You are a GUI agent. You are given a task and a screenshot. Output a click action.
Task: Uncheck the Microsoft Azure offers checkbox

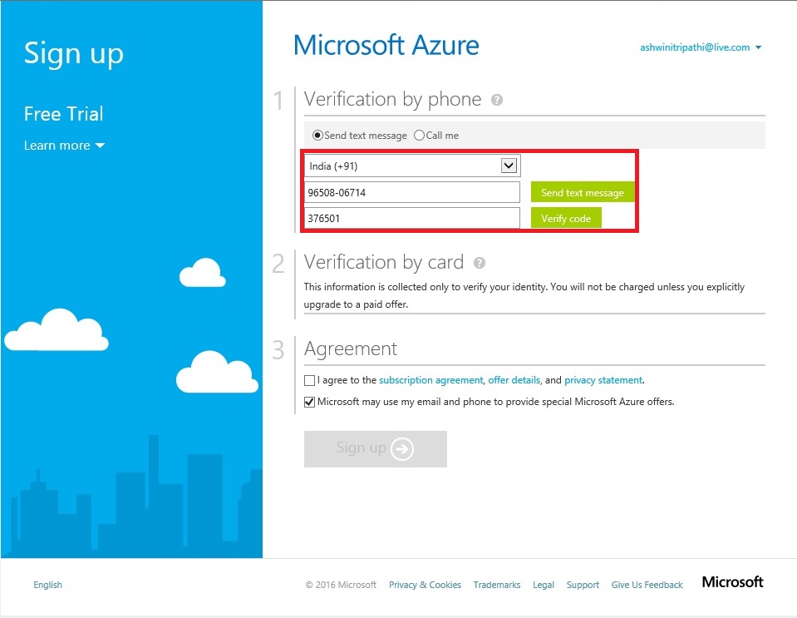(x=309, y=401)
